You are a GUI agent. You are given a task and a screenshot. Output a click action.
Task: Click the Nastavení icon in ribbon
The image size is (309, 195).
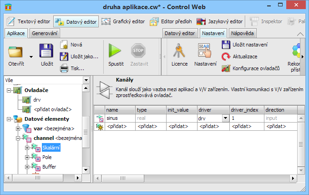(x=205, y=51)
